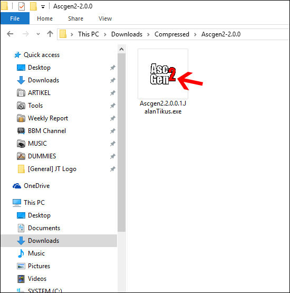Open Music under This PC

coord(36,253)
